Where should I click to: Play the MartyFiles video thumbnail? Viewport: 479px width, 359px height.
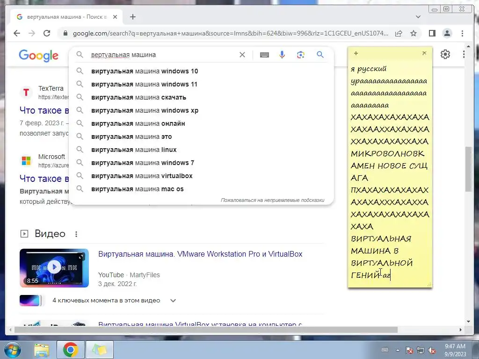(x=54, y=268)
